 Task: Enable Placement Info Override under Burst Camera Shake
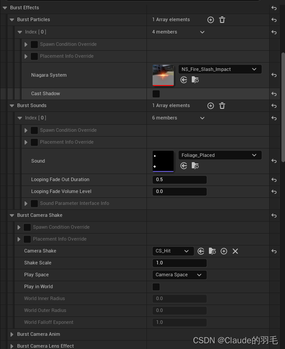coord(27,239)
